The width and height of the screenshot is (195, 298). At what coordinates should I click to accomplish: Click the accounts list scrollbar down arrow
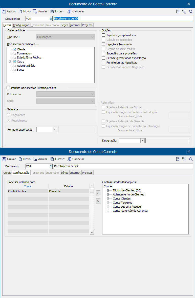click(x=92, y=232)
